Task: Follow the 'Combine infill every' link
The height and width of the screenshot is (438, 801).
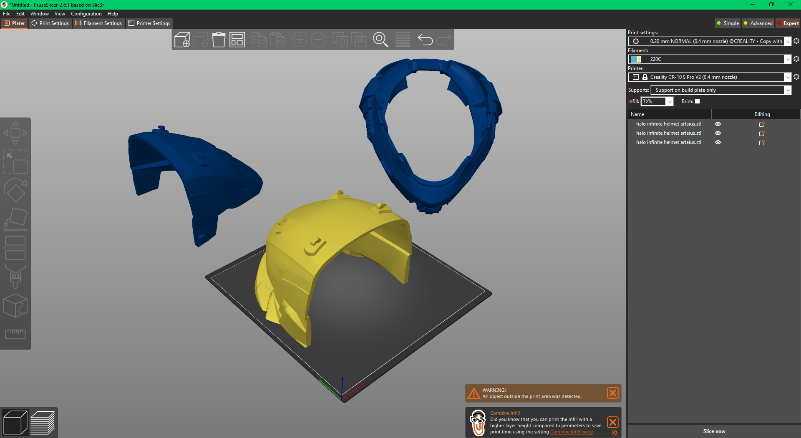Action: point(572,432)
